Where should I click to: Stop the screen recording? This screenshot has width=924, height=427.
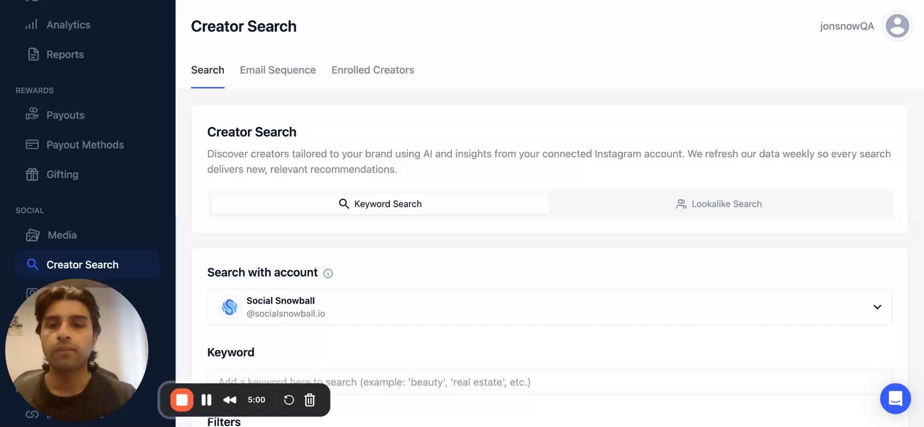tap(182, 400)
